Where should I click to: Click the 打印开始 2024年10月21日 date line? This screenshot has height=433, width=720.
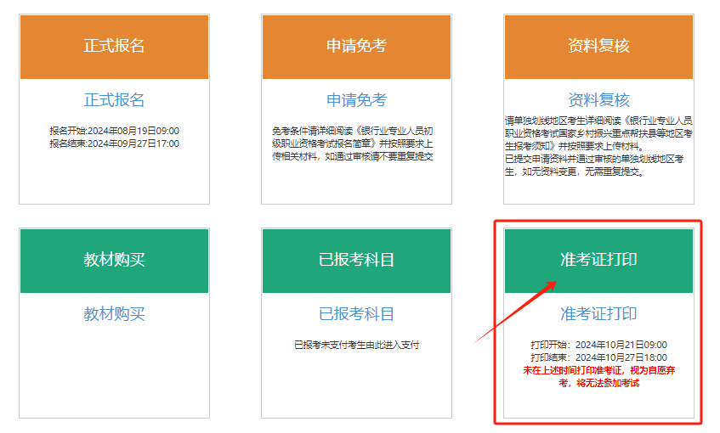point(598,346)
